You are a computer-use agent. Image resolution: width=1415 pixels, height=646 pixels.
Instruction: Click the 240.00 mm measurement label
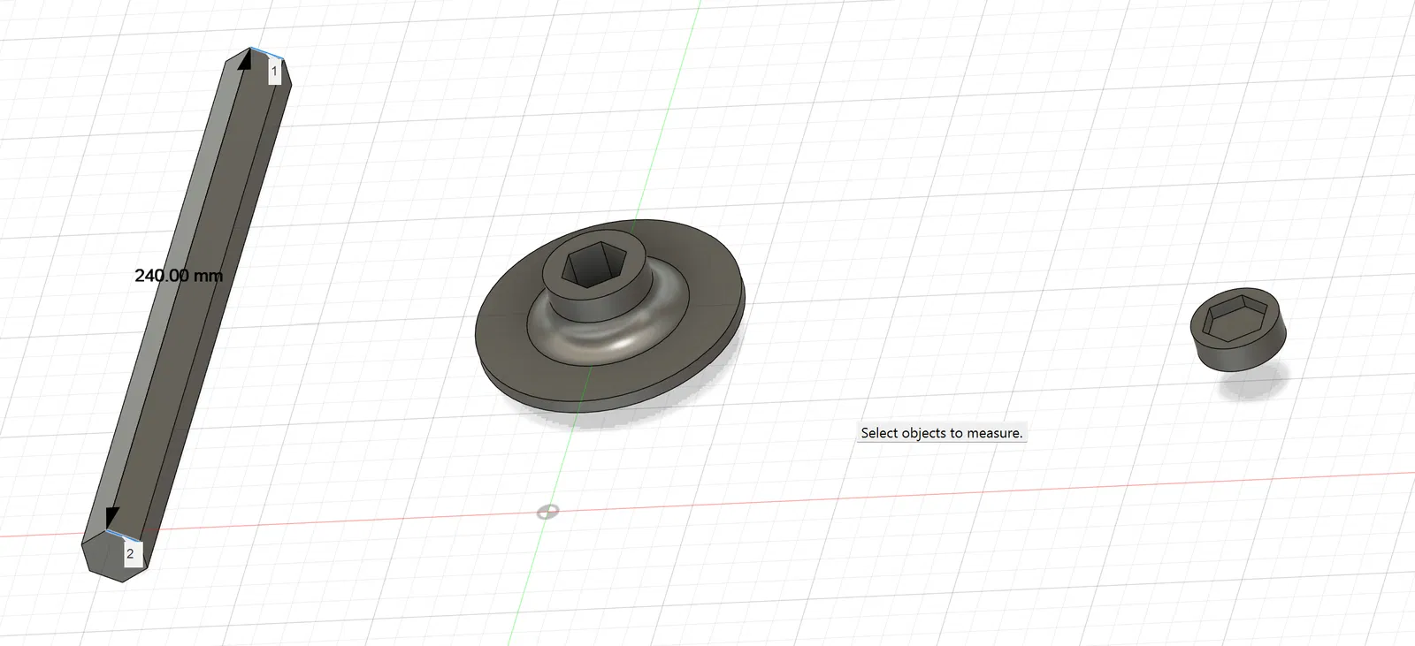(x=179, y=276)
